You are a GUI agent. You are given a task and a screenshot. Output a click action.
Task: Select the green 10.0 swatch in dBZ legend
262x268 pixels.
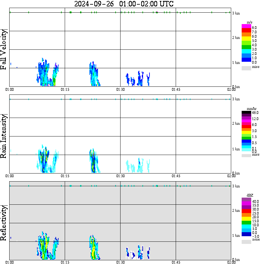click(x=246, y=223)
